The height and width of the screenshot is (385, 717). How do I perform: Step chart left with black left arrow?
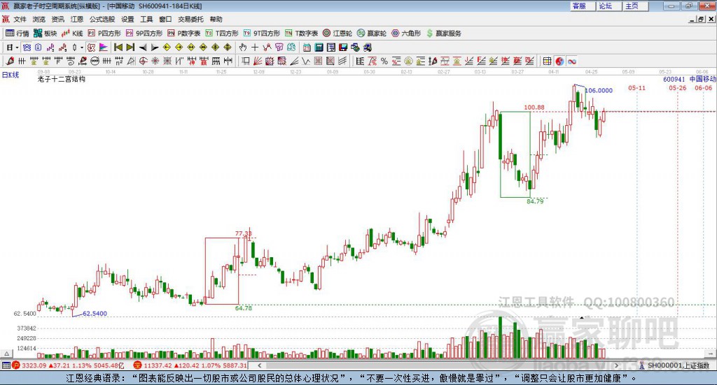[143, 48]
